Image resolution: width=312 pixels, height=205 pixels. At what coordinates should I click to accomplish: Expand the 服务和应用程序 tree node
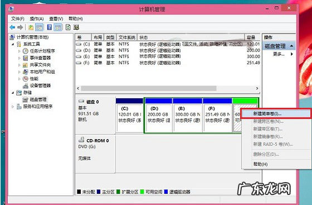13,107
